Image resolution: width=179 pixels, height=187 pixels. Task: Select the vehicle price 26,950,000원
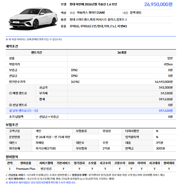click(x=158, y=4)
